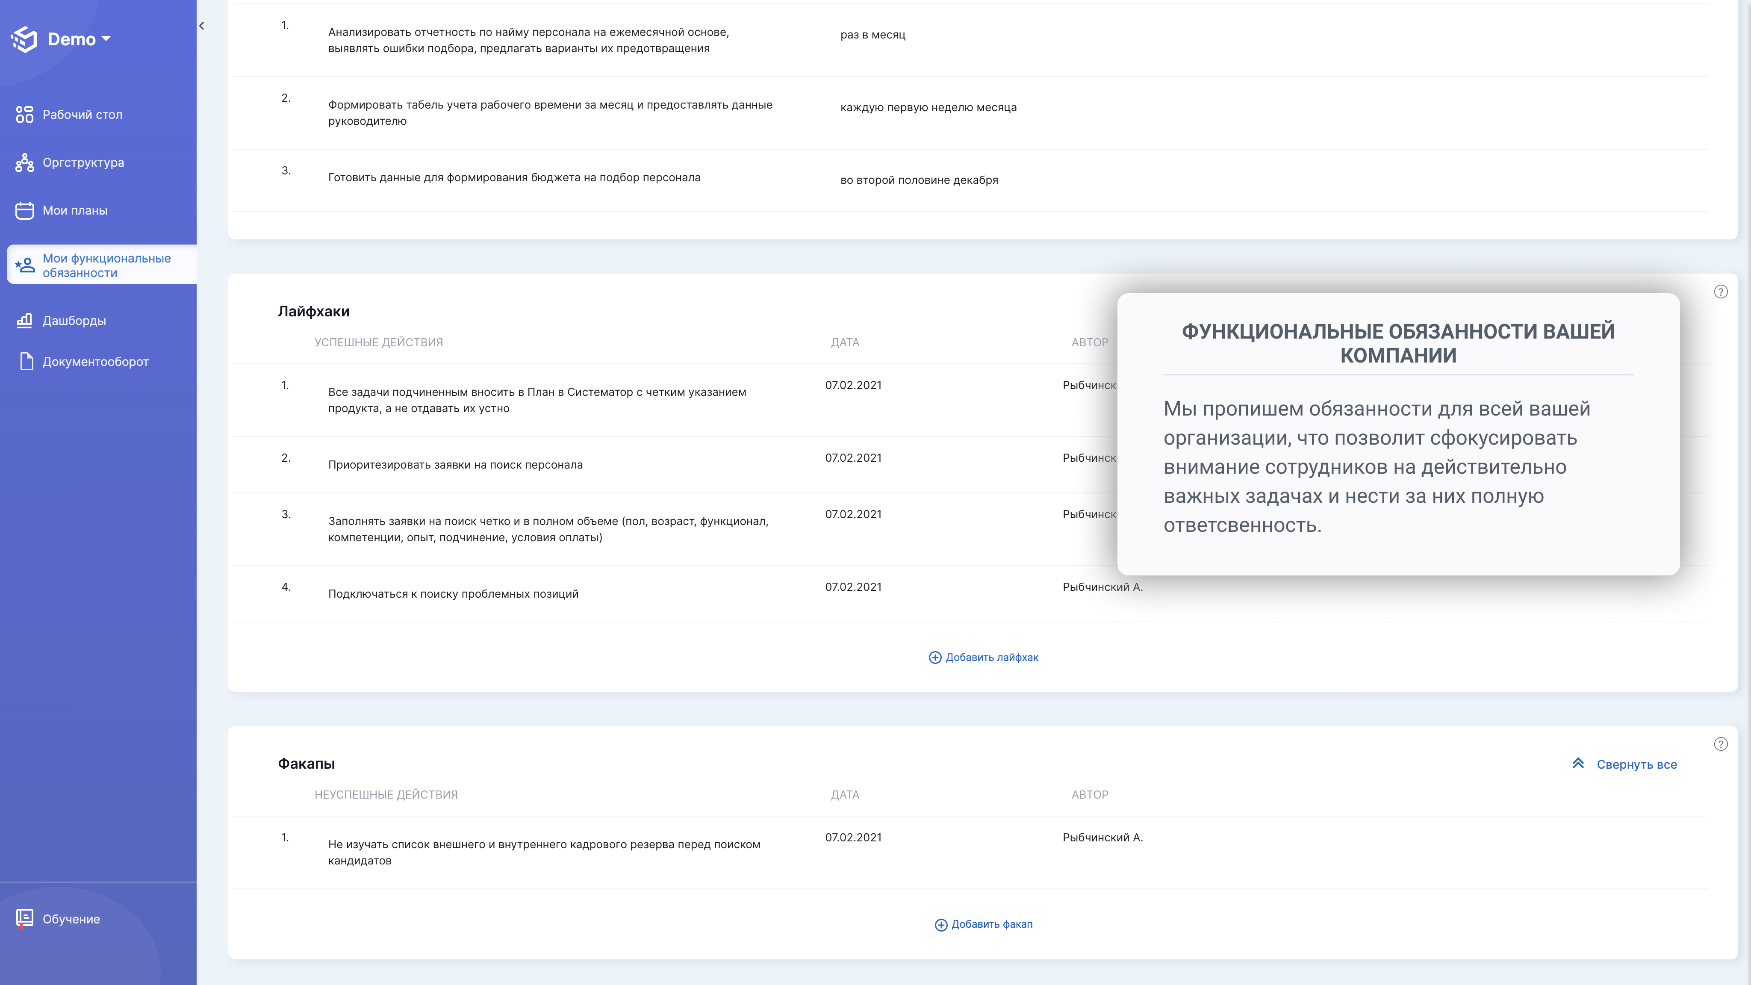
Task: Click the Обучение book icon
Action: click(x=24, y=919)
